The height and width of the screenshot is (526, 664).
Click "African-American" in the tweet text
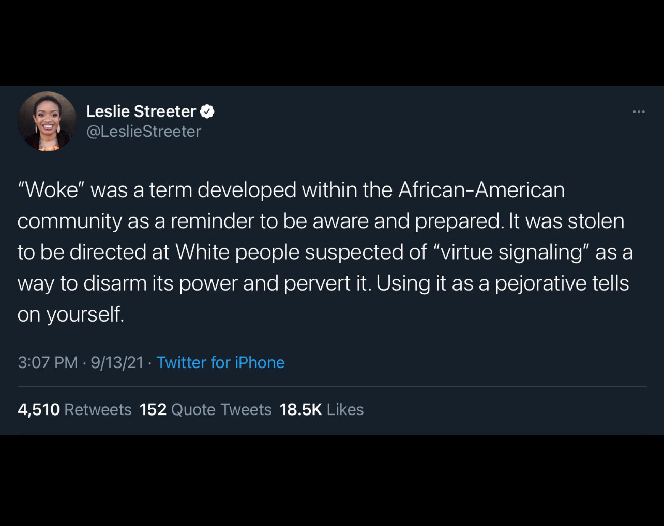(x=481, y=190)
